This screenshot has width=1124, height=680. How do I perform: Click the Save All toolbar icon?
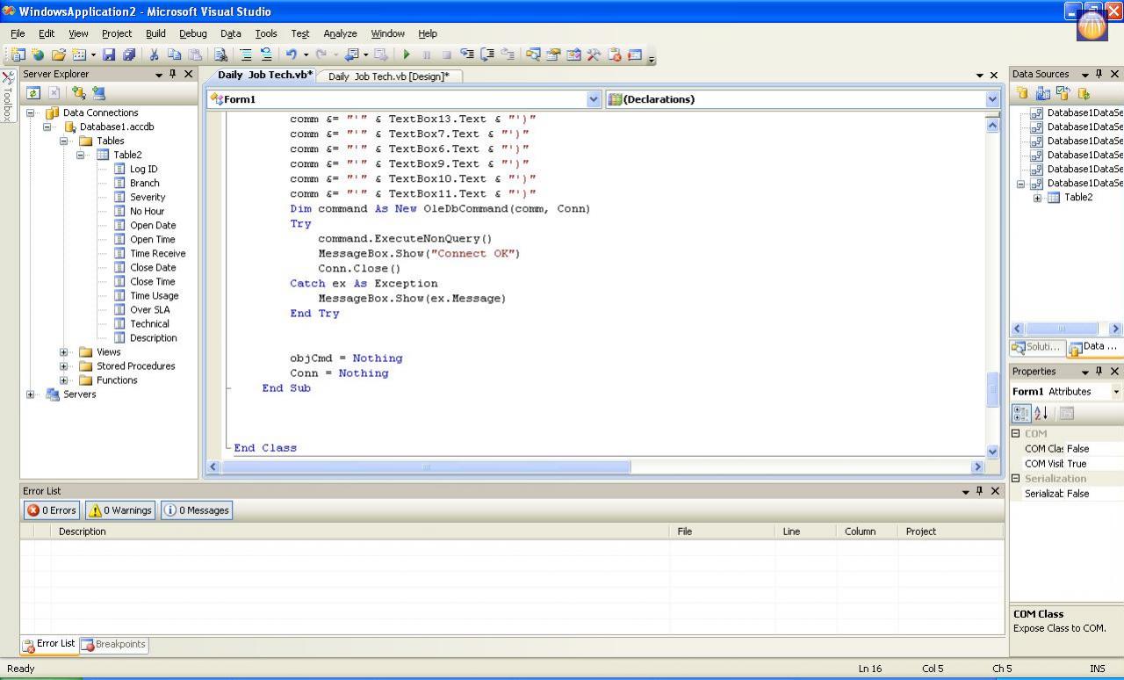(129, 54)
